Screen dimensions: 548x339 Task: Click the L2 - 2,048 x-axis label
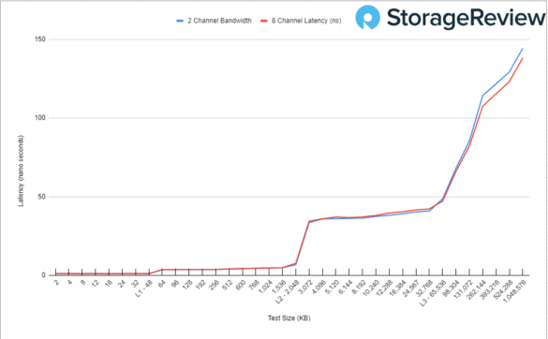(287, 291)
